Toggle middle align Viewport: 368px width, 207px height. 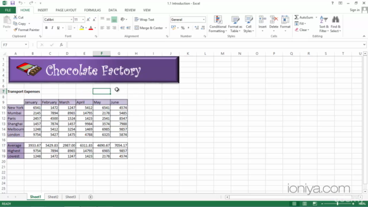[x=108, y=20]
